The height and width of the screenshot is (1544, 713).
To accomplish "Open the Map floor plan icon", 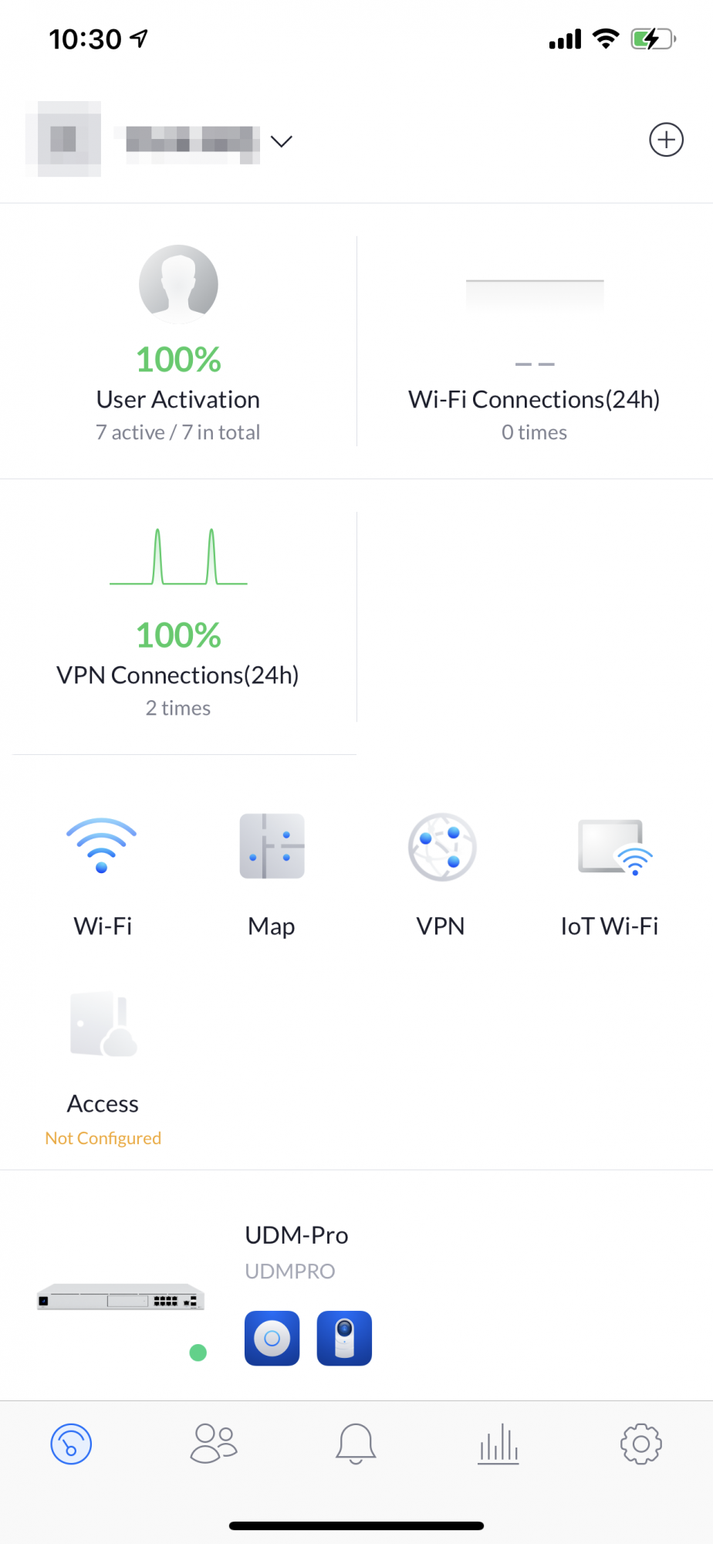I will [x=272, y=847].
